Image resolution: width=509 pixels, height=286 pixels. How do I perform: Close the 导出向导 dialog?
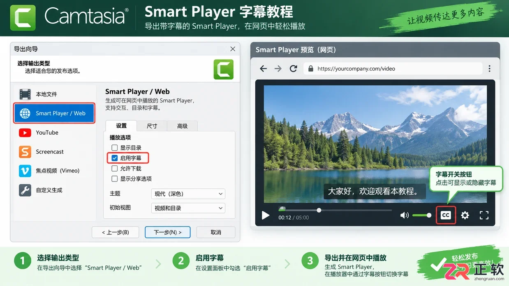pyautogui.click(x=233, y=49)
